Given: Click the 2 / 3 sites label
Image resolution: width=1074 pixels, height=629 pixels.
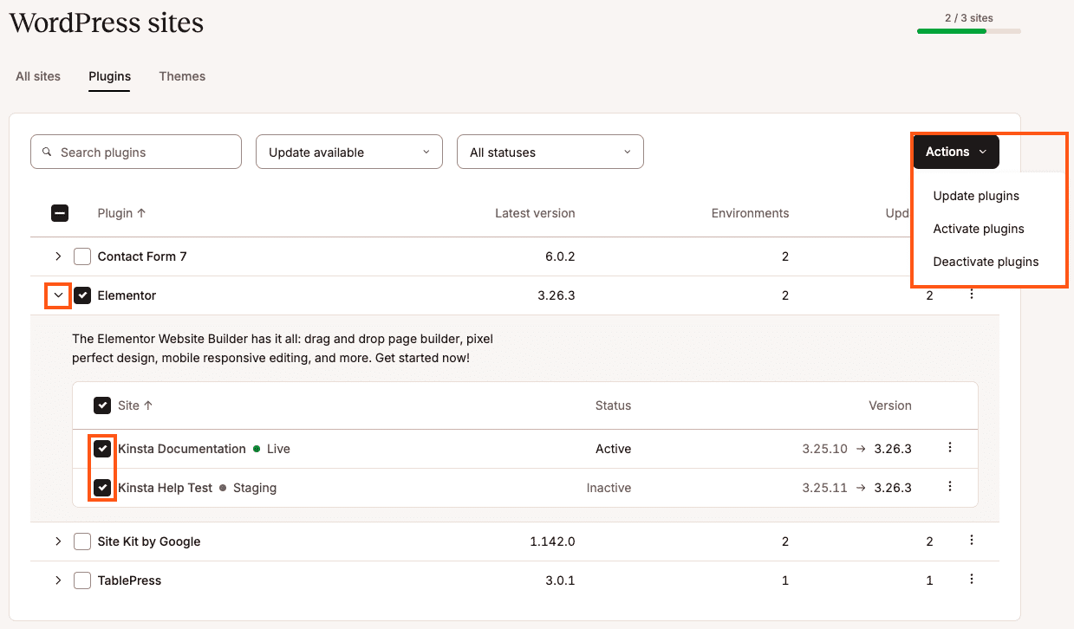Looking at the screenshot, I should click(969, 17).
